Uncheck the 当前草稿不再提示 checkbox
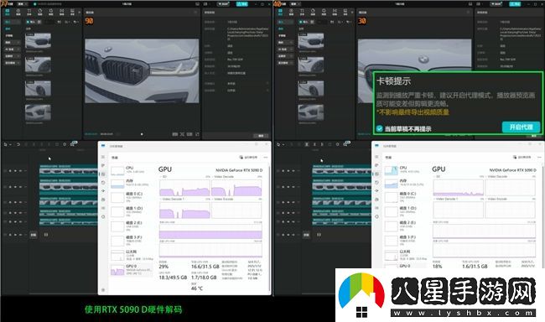545x322 pixels. [x=380, y=128]
